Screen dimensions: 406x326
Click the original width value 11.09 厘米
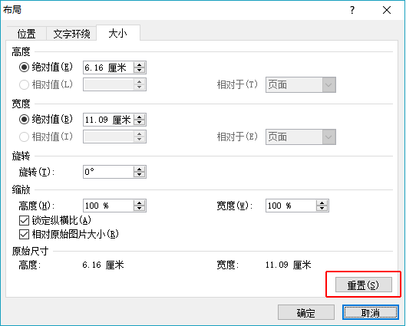tap(289, 265)
